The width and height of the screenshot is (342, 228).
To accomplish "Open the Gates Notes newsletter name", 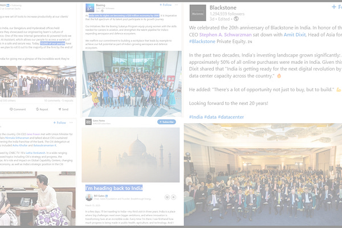I will click(x=99, y=121).
